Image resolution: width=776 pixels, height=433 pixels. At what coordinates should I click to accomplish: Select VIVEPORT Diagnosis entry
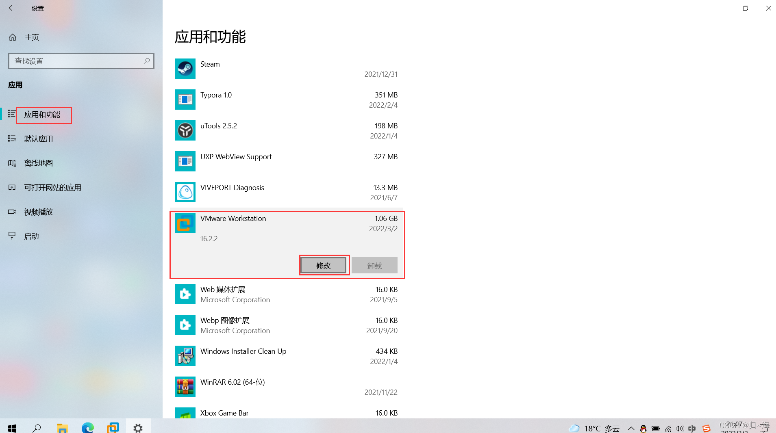click(x=287, y=192)
